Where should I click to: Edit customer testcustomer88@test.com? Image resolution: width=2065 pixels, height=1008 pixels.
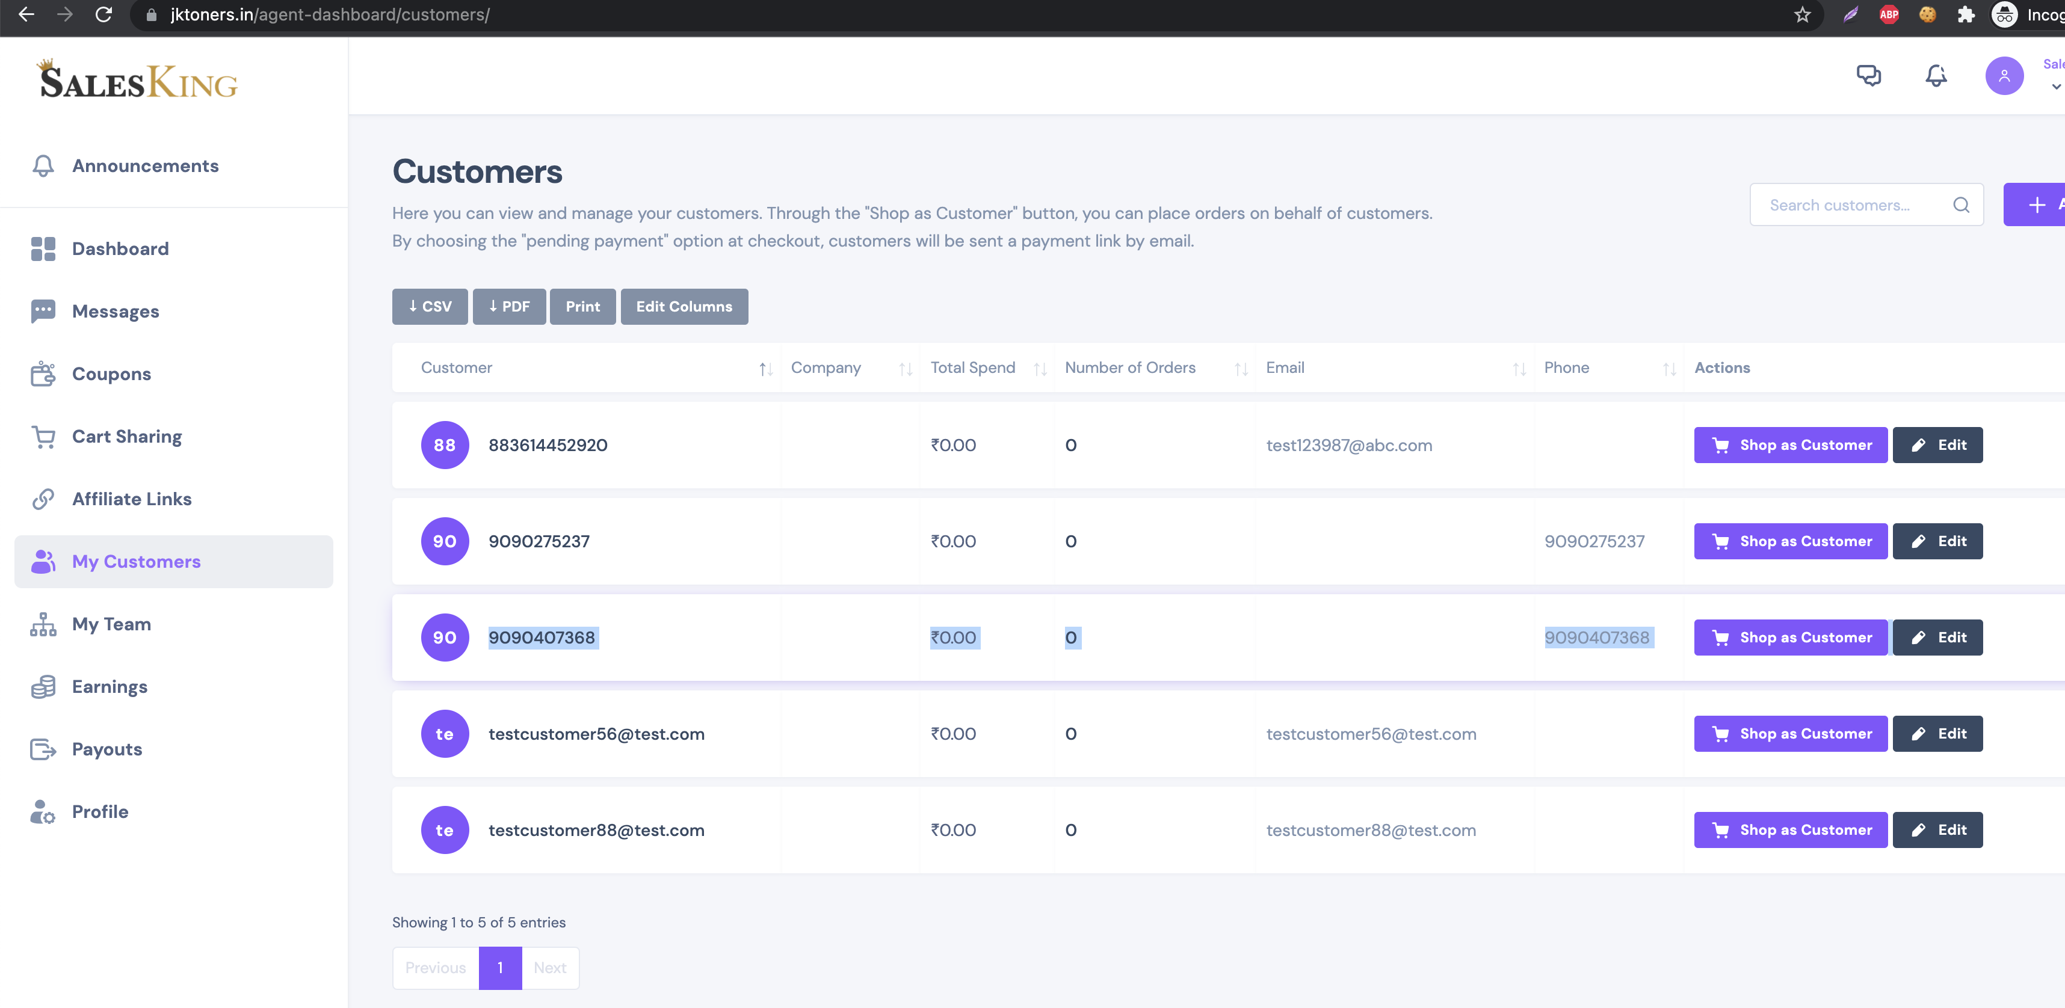pos(1937,830)
